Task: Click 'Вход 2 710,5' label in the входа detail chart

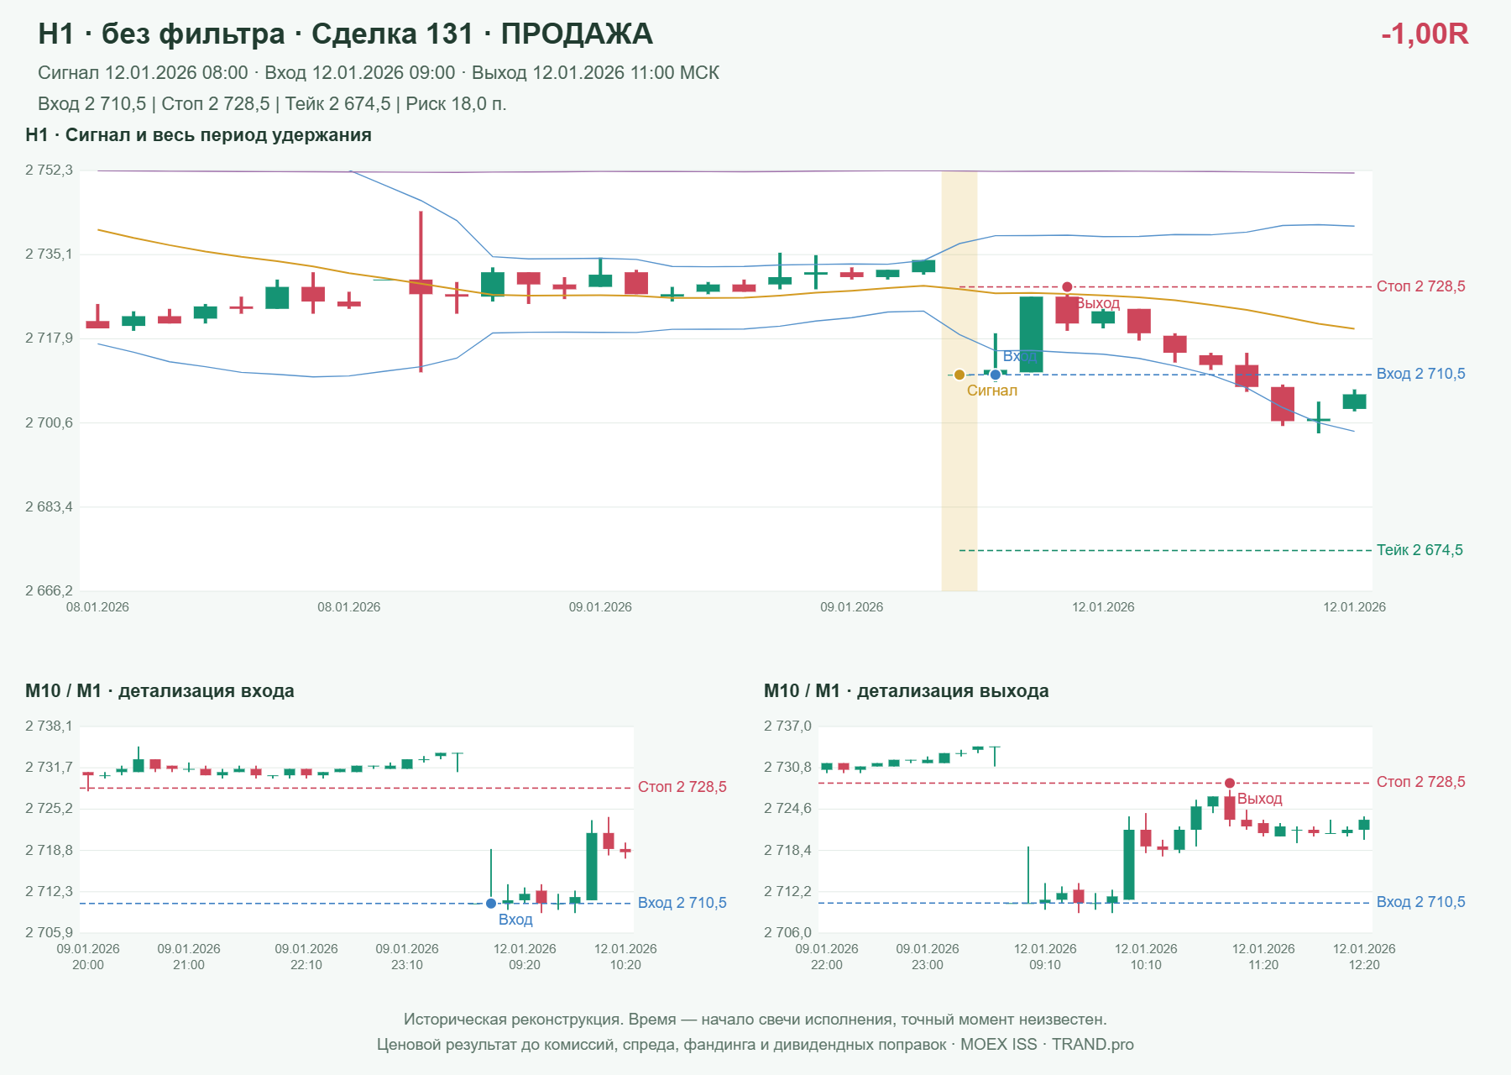Action: pyautogui.click(x=682, y=903)
